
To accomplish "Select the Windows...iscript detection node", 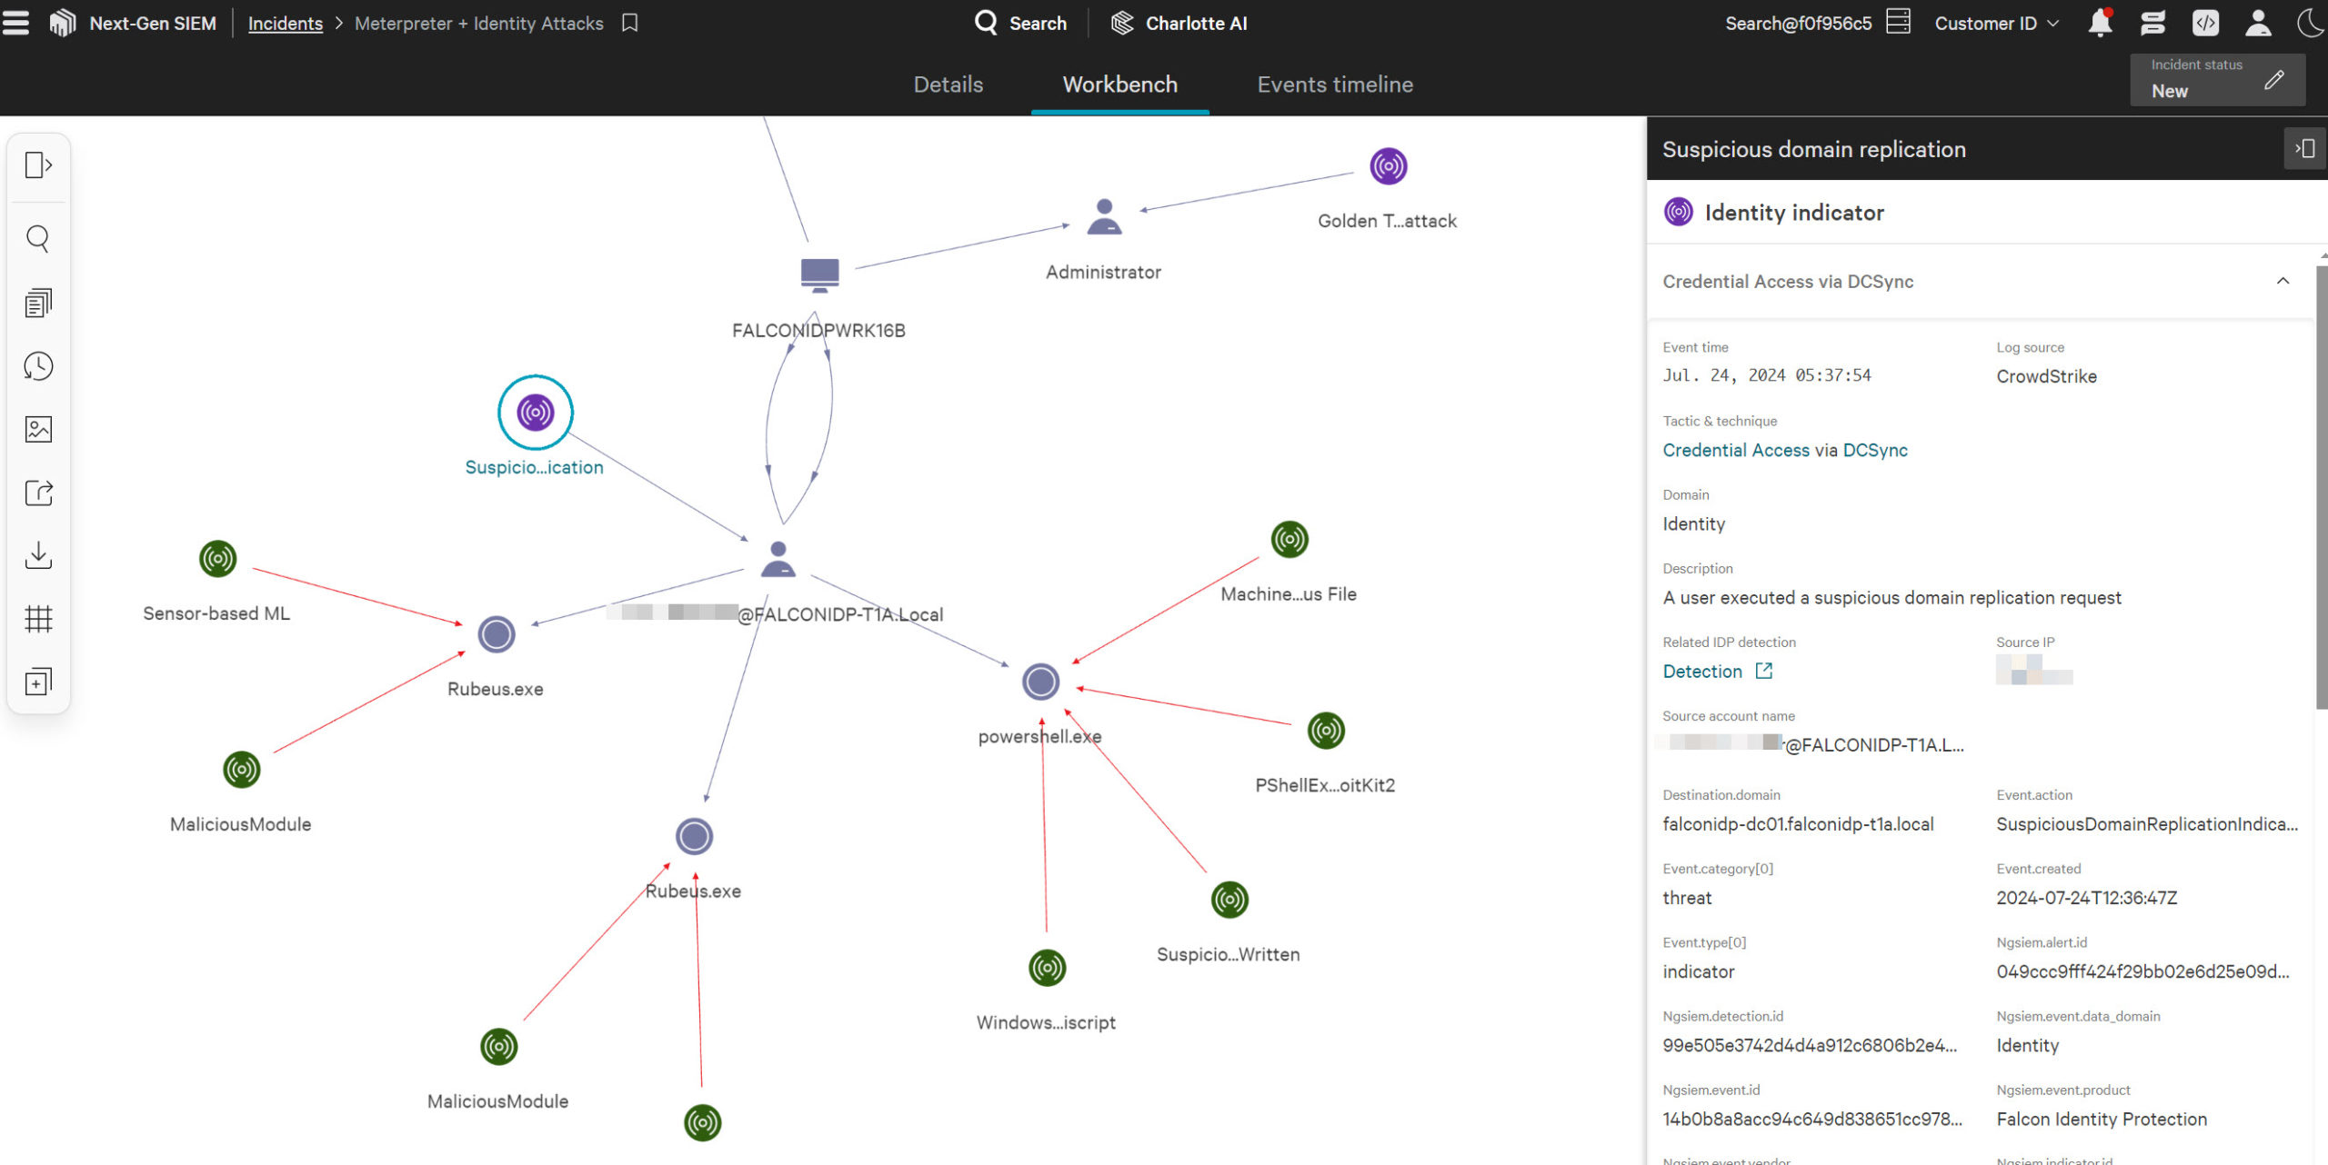I will pyautogui.click(x=1048, y=968).
